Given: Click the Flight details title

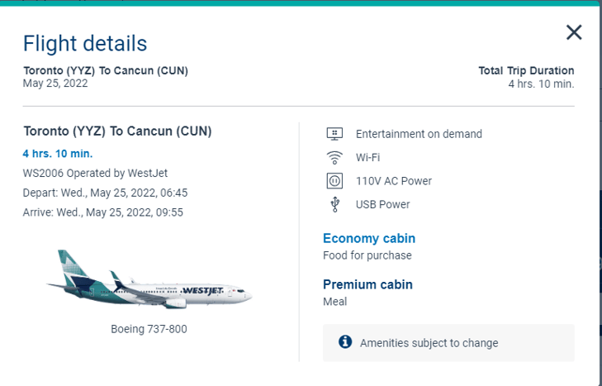Looking at the screenshot, I should coord(85,43).
